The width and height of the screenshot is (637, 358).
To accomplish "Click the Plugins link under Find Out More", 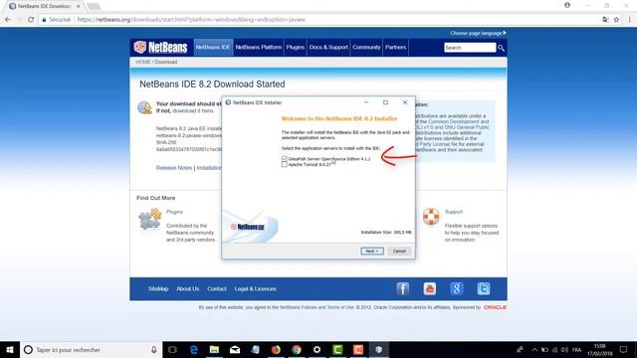I will click(174, 212).
